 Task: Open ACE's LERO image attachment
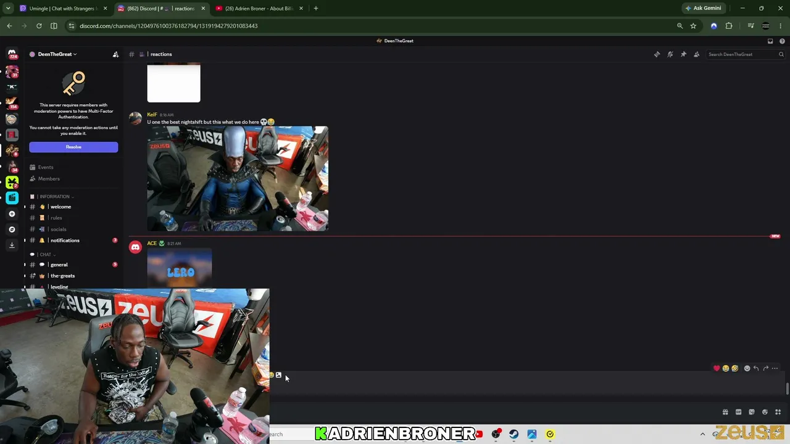click(x=180, y=268)
